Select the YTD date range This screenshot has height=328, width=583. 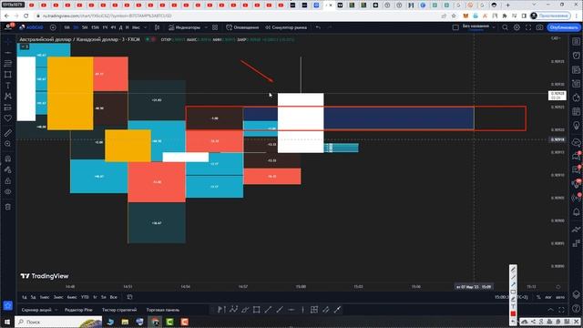(85, 297)
